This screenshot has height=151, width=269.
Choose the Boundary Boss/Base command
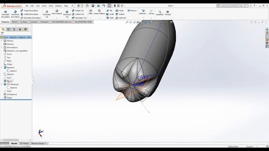31,18
